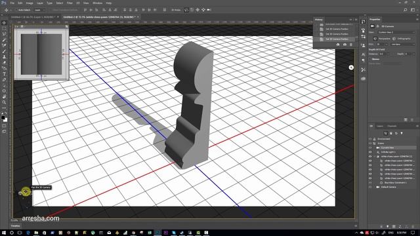
Task: Select the Lasso tool
Action: [x=4, y=34]
